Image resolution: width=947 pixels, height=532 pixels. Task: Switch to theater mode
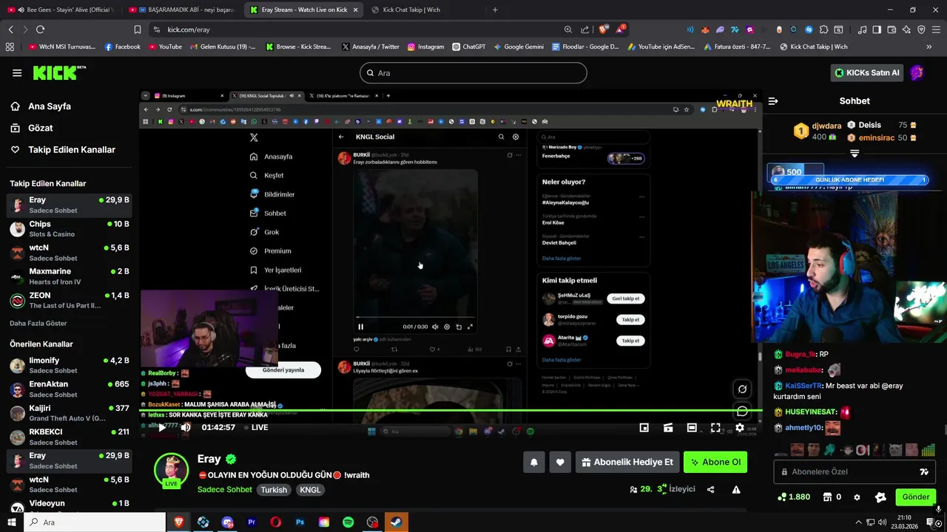(692, 427)
